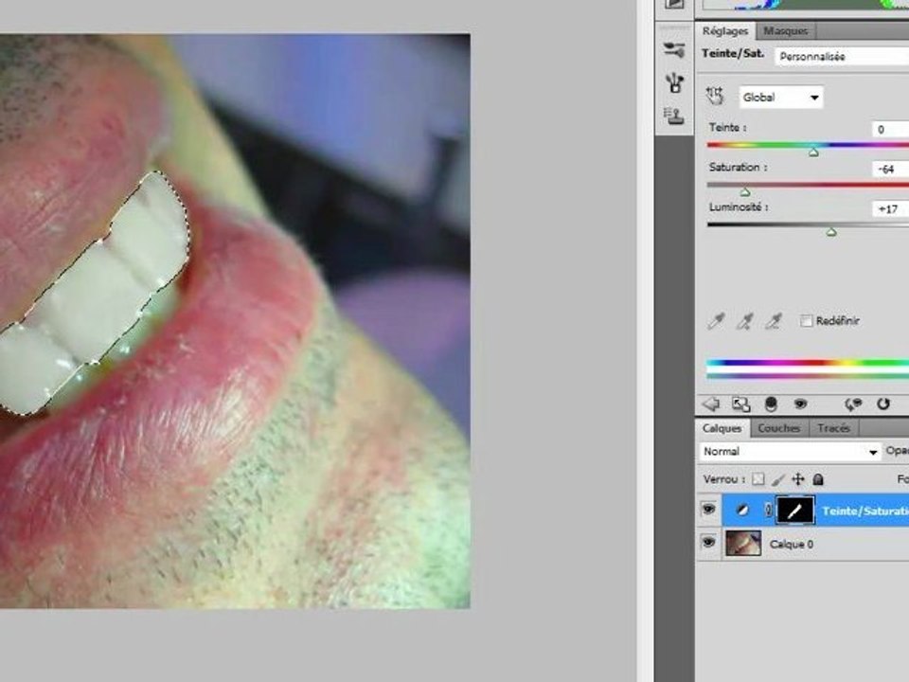This screenshot has width=909, height=682.
Task: Click the Luminosité slider handle
Action: pos(831,232)
